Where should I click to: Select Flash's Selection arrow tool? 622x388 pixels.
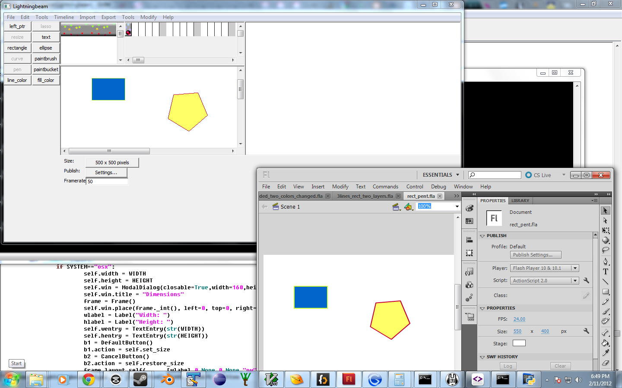tap(606, 211)
